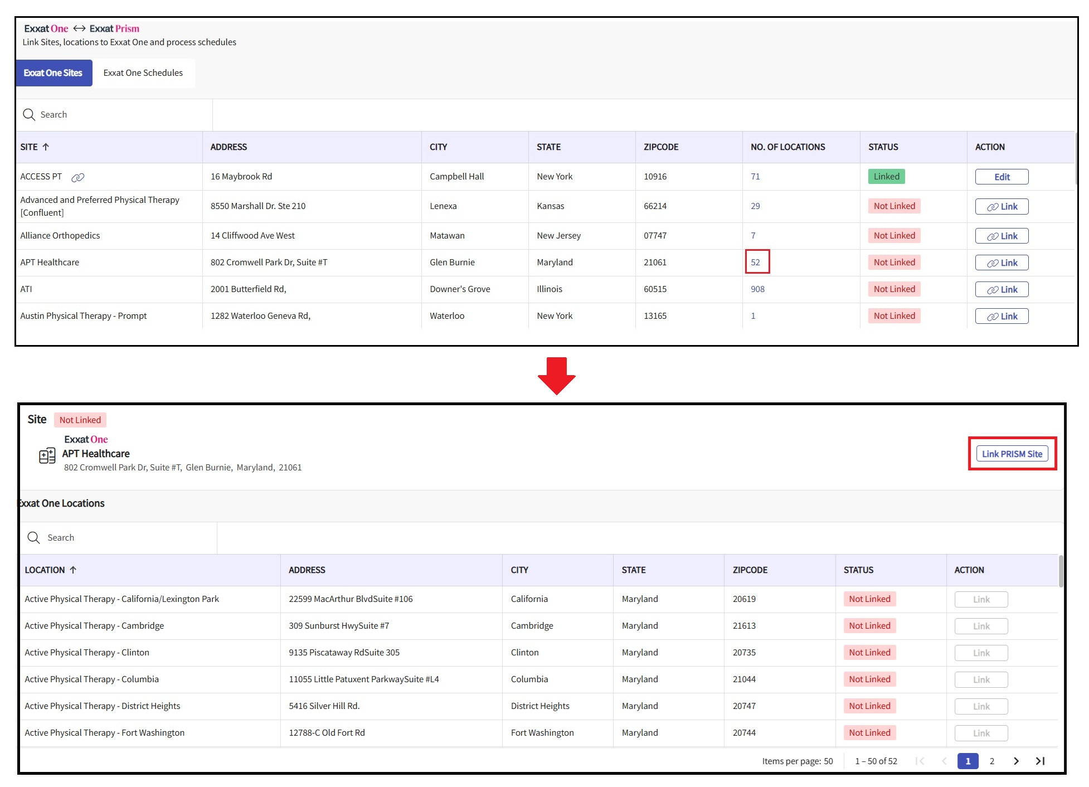Click Not Linked badge in Clinton row

click(x=869, y=653)
